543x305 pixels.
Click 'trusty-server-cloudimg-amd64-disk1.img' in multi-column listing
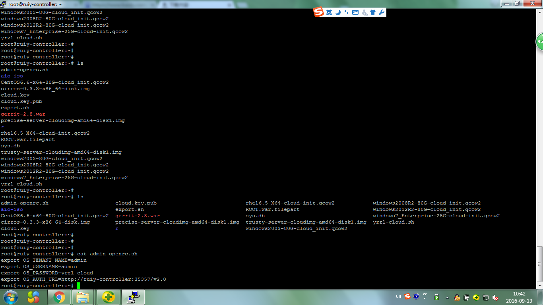(306, 222)
